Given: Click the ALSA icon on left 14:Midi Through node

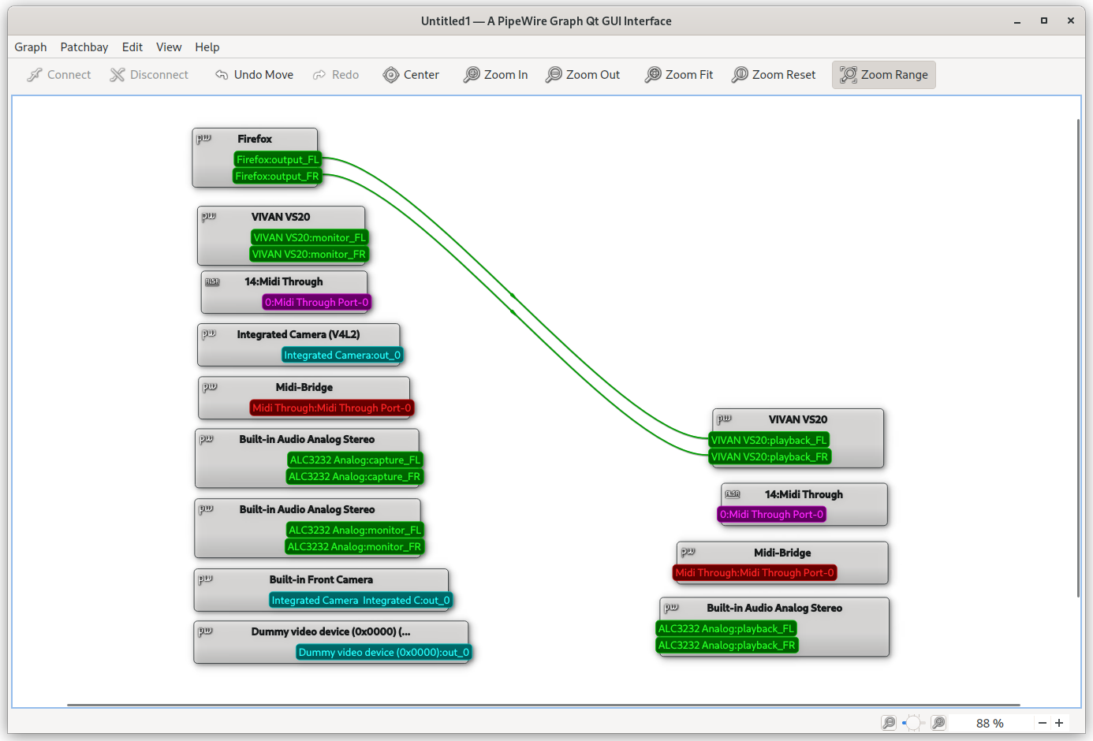Looking at the screenshot, I should [212, 281].
